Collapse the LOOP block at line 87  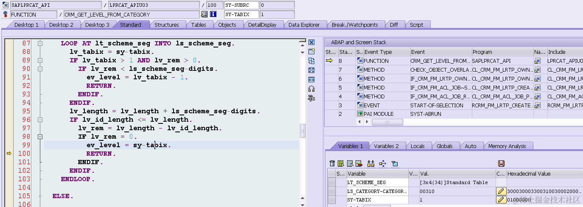click(x=40, y=43)
